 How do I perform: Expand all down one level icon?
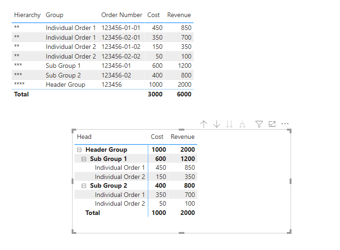click(242, 124)
